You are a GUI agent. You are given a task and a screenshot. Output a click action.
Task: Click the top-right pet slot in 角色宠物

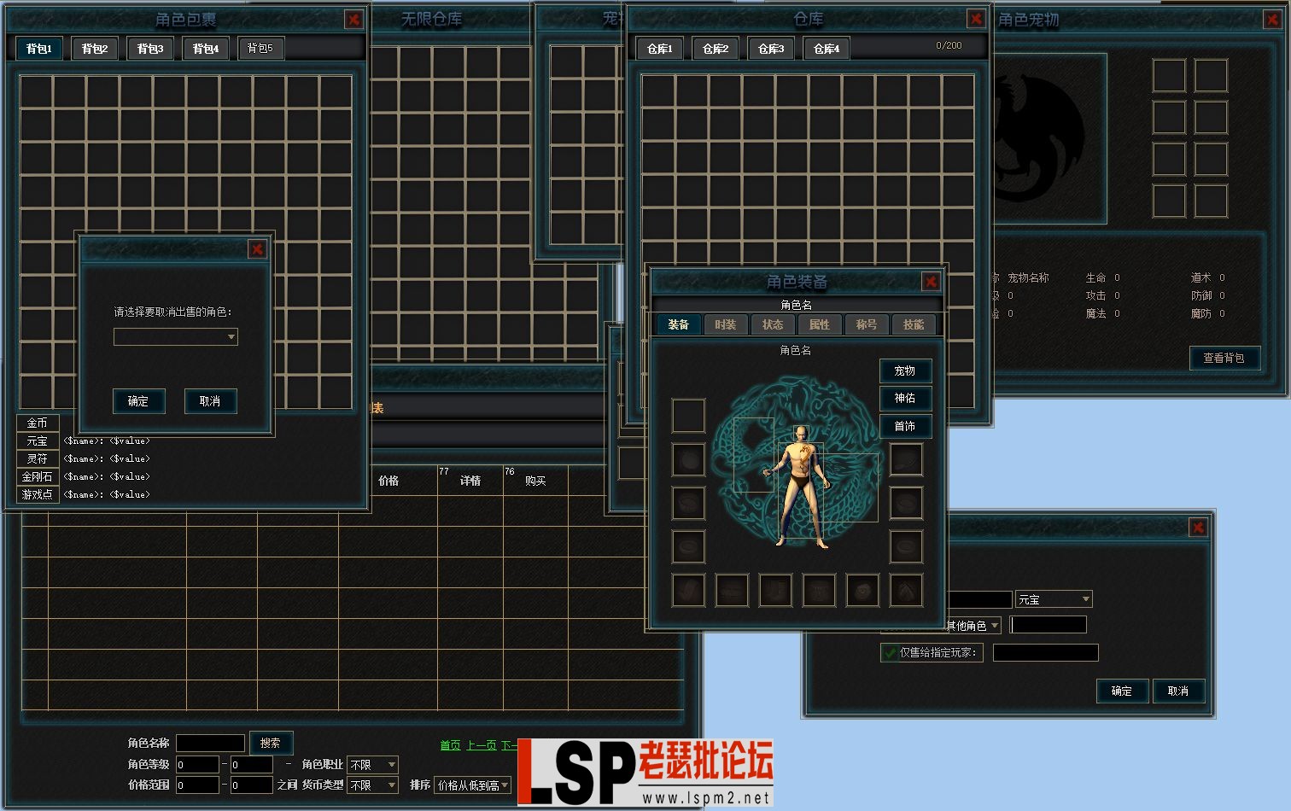point(1211,75)
